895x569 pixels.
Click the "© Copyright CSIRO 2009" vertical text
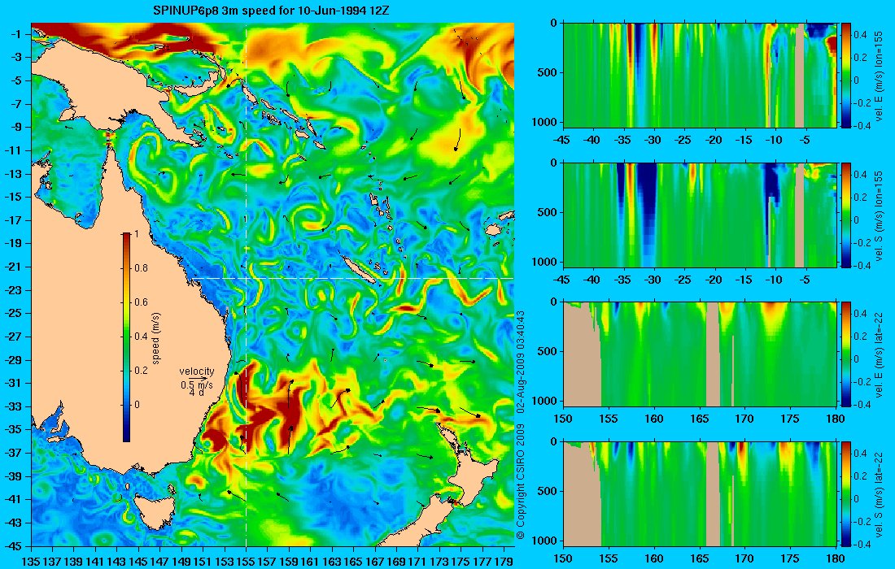tap(520, 482)
